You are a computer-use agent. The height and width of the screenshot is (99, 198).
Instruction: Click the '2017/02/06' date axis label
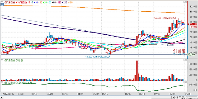[8, 94]
